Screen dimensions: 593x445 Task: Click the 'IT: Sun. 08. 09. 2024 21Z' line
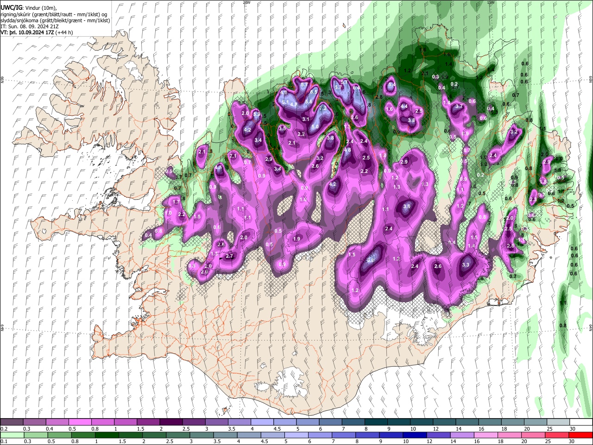(30, 27)
